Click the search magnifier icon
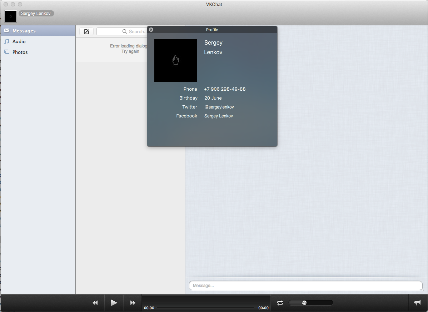This screenshot has height=312, width=428. click(x=124, y=32)
